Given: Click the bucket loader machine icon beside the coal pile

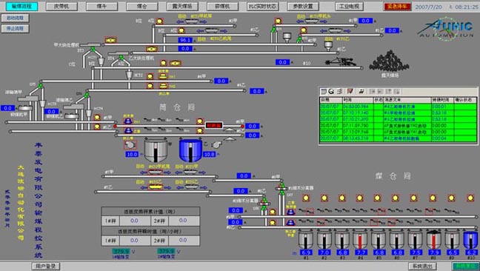Looking at the screenshot, I should coord(340,61).
